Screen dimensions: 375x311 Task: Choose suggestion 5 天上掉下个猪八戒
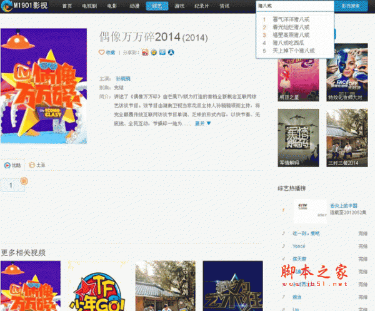[x=294, y=51]
